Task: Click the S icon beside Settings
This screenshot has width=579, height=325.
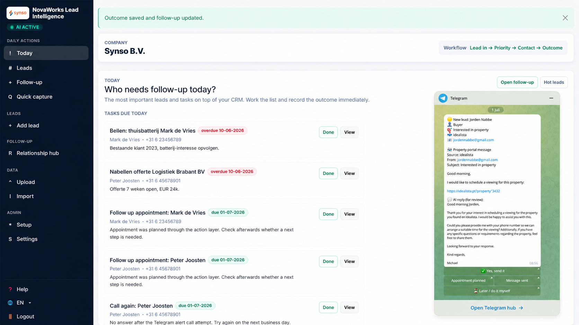Action: (x=10, y=239)
